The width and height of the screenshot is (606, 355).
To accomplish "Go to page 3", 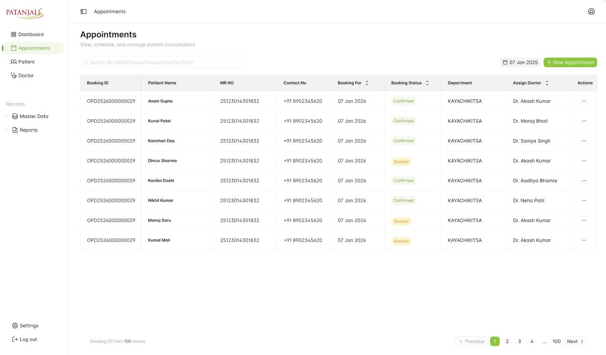I will click(x=520, y=342).
